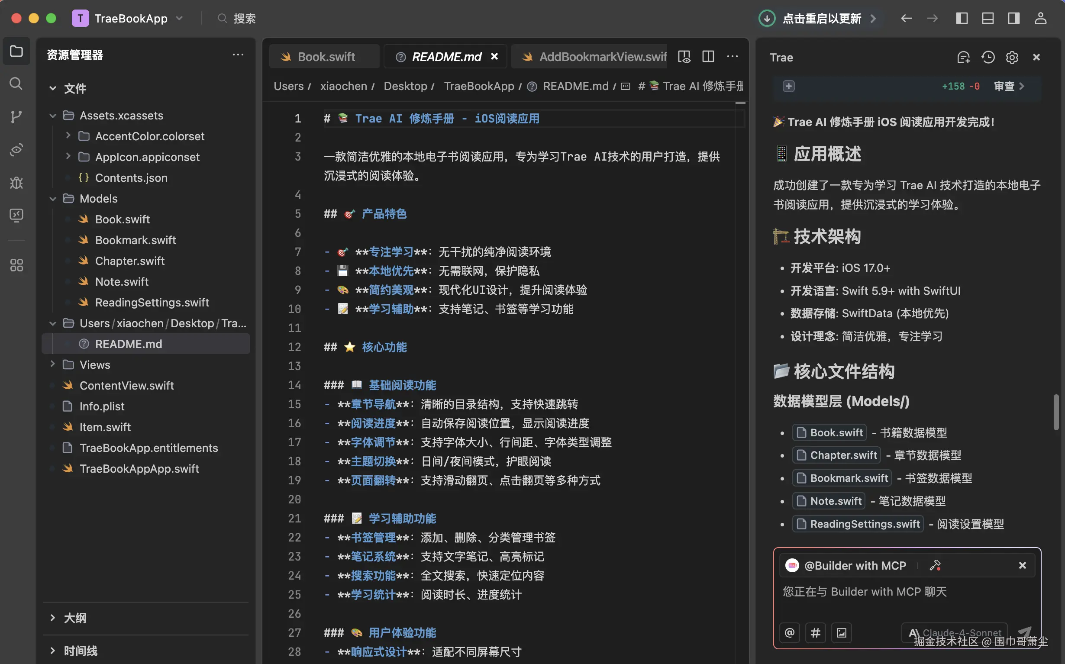Open chat history in Trae panel
Screen dimensions: 1065x664
[x=988, y=58]
